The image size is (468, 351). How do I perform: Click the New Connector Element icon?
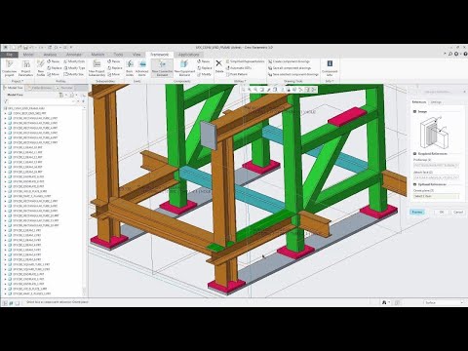pos(162,68)
